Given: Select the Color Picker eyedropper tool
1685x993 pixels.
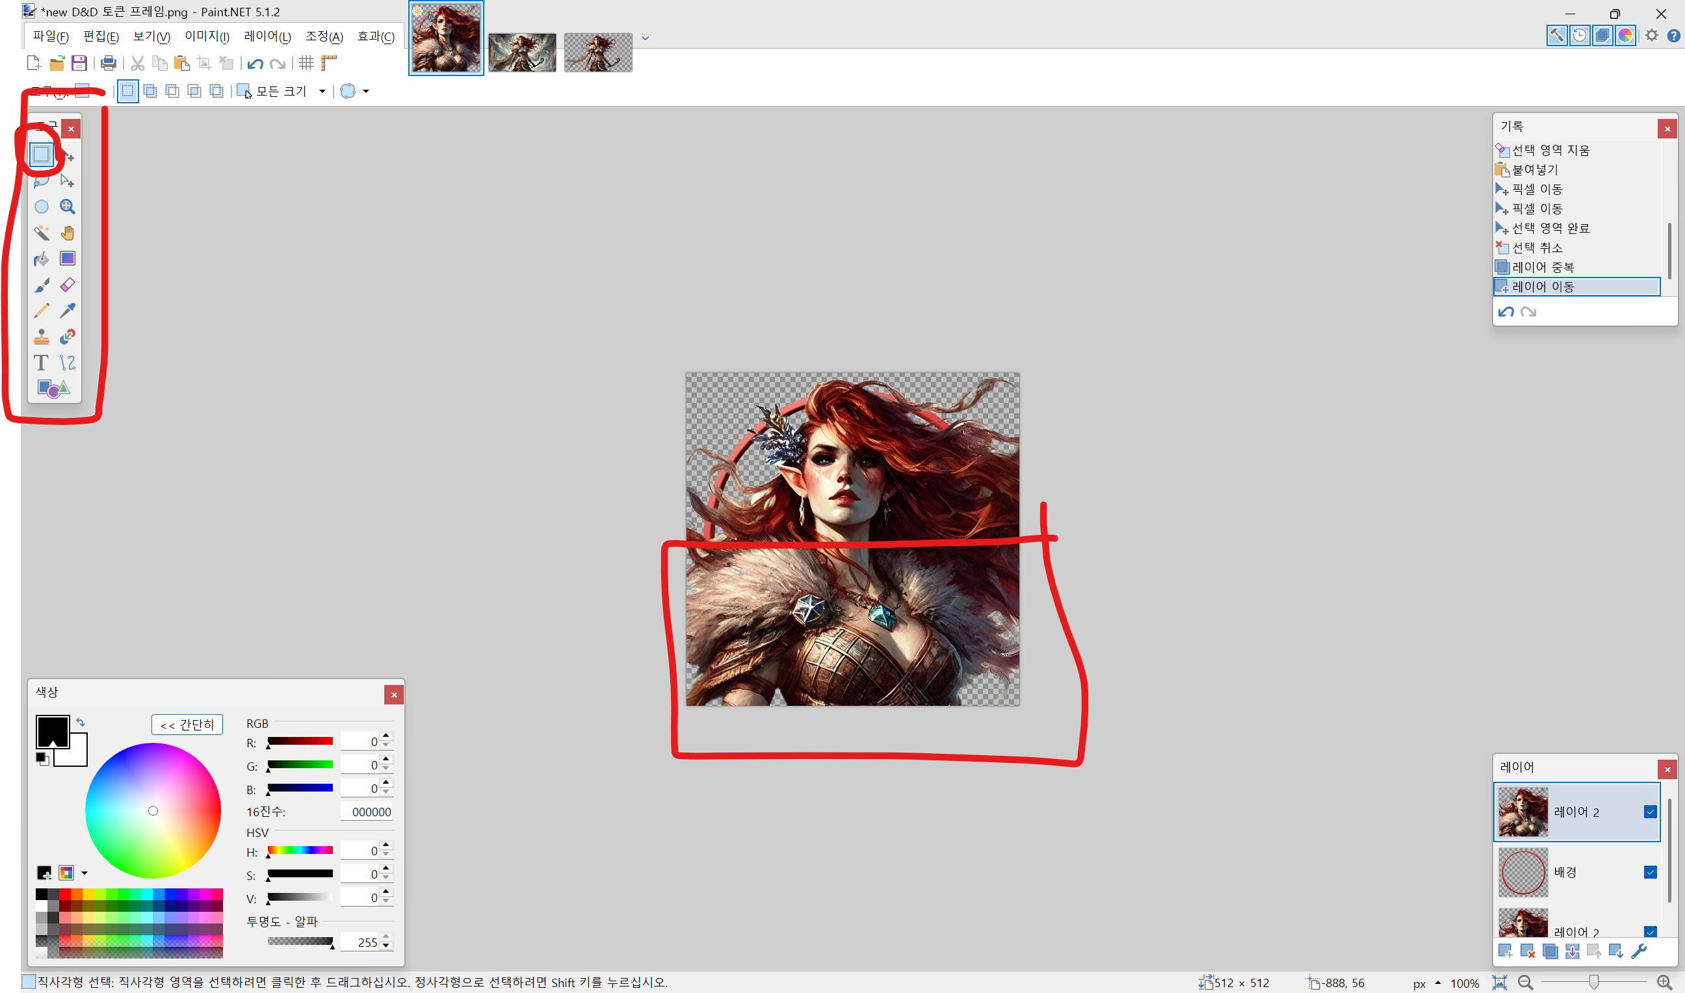Looking at the screenshot, I should point(68,311).
